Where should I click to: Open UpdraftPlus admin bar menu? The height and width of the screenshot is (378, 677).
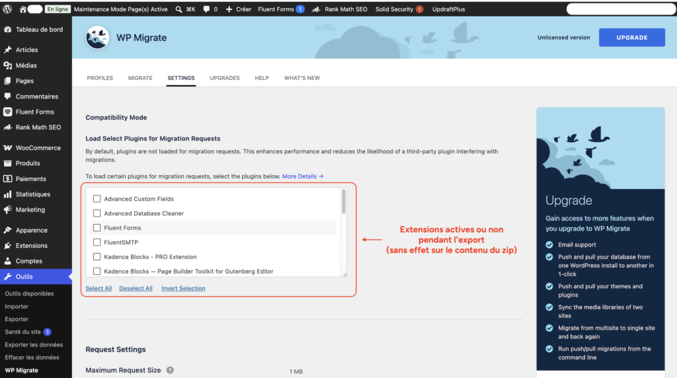(449, 9)
